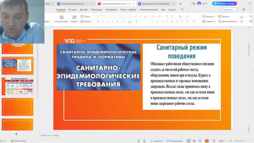Center text alignment in ribbon
Image resolution: width=254 pixels, height=143 pixels.
[x=158, y=21]
